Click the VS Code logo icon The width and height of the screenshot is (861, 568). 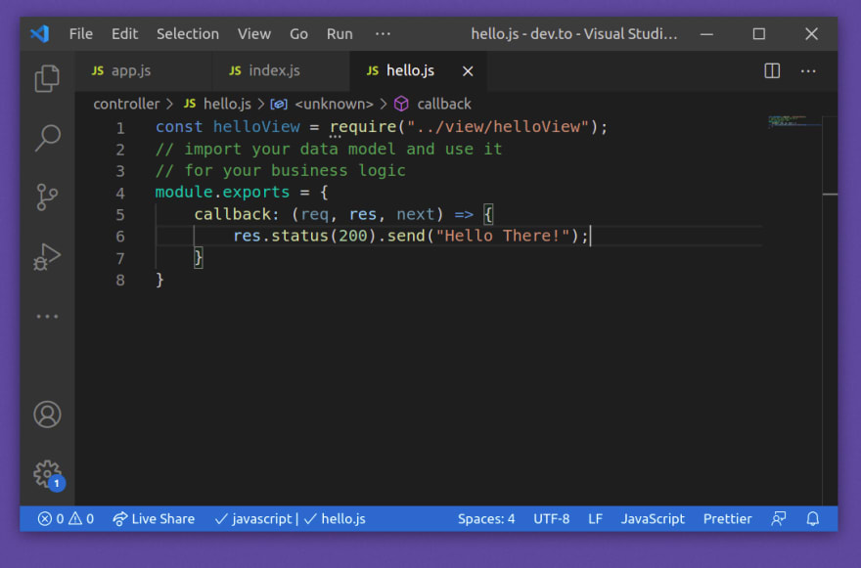pos(40,34)
